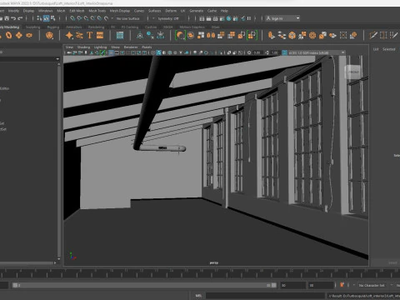This screenshot has width=400, height=300.
Task: Click the FRONT view cube face
Action: click(353, 72)
